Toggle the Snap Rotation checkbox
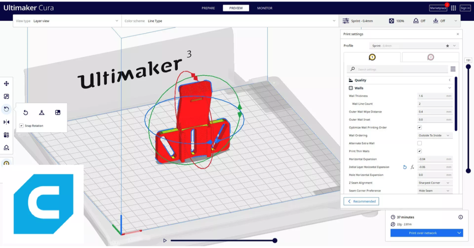This screenshot has width=474, height=248. [21, 126]
